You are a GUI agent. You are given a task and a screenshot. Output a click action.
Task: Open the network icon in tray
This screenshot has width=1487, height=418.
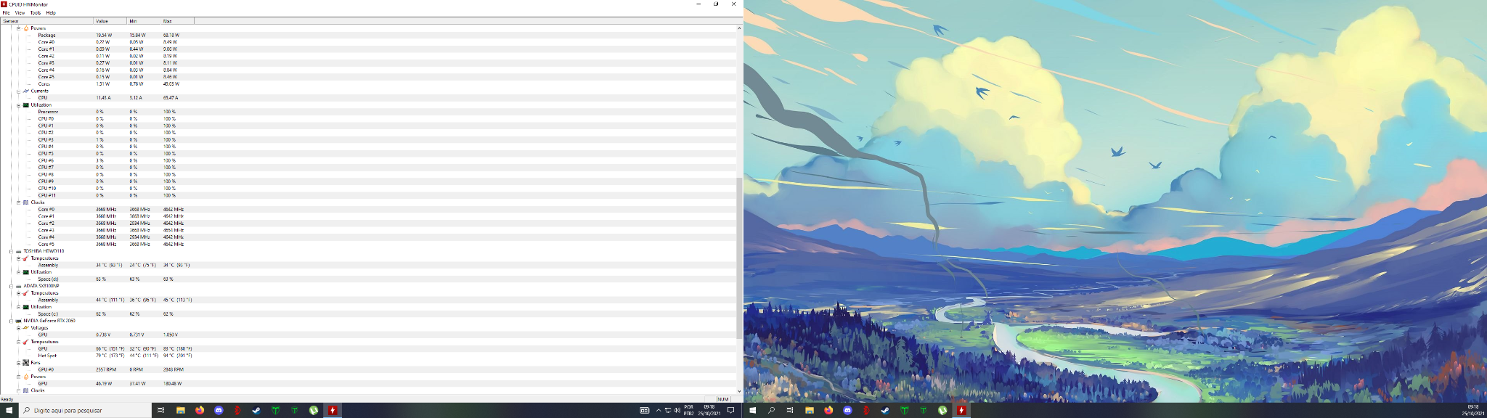coord(668,410)
